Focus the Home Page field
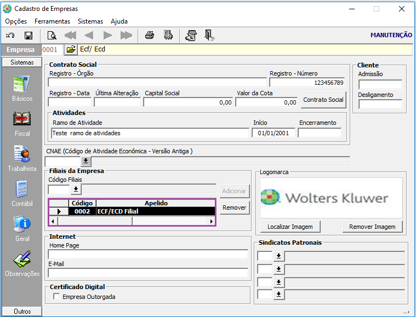416x317 pixels. coord(148,254)
